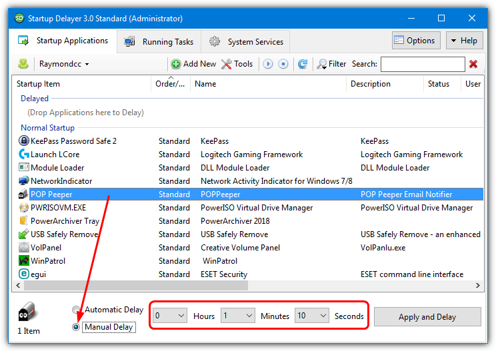Viewport: 496px width, 351px height.
Task: Sort by the User column header
Action: [x=472, y=84]
